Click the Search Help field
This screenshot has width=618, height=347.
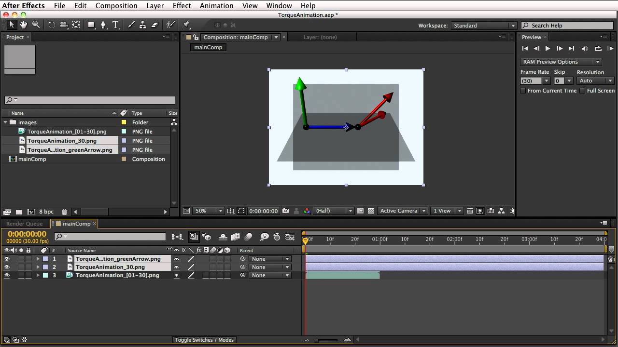click(x=567, y=26)
